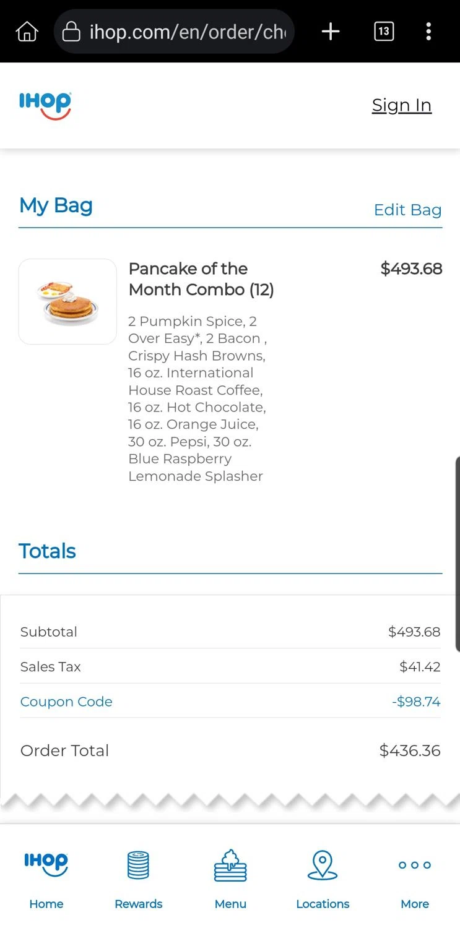Open a new browser tab
The image size is (460, 928).
tap(331, 32)
